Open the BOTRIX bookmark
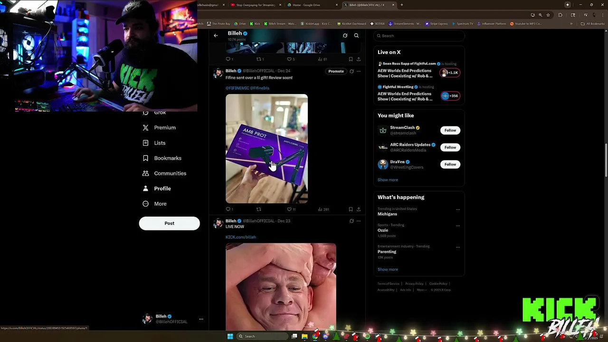Screen dimensions: 608x342 point(378,24)
